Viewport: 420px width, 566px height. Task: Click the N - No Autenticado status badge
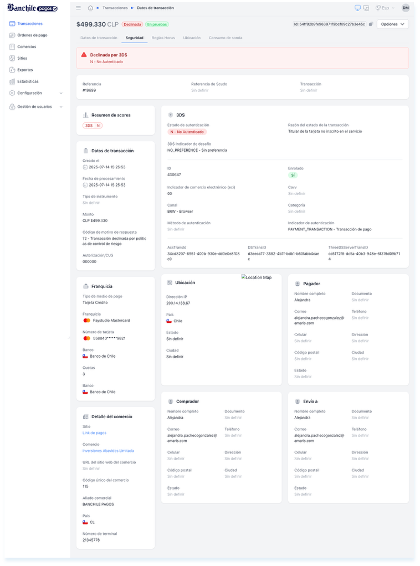(187, 132)
